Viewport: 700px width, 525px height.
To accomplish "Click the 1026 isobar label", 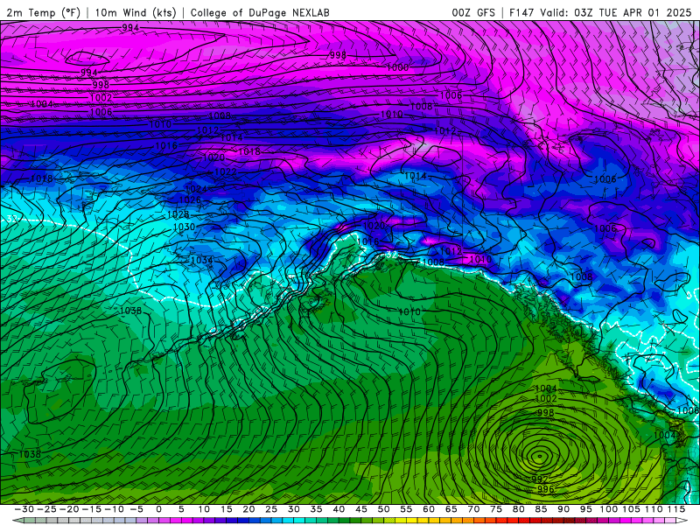I will 190,199.
